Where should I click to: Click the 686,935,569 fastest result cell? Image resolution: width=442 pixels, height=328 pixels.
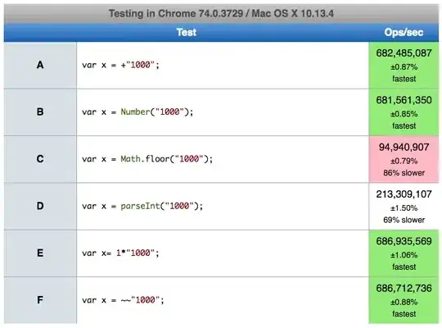(404, 253)
